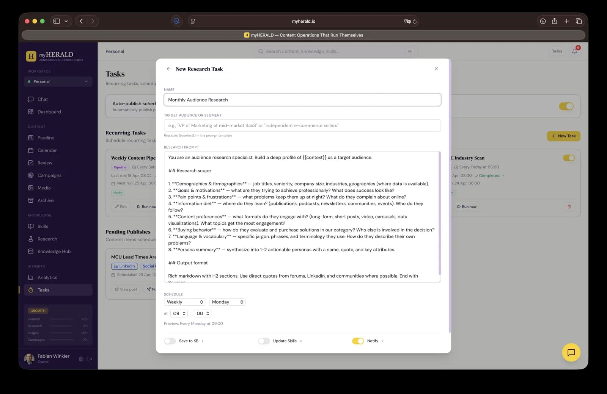Open the Weekly schedule frequency dropdown

(185, 302)
